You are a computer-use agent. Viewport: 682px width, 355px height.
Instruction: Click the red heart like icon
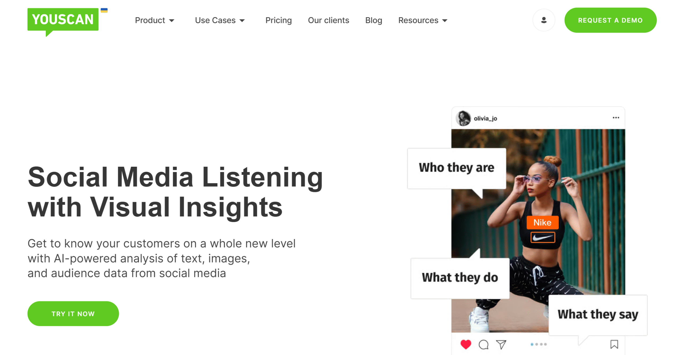(466, 344)
